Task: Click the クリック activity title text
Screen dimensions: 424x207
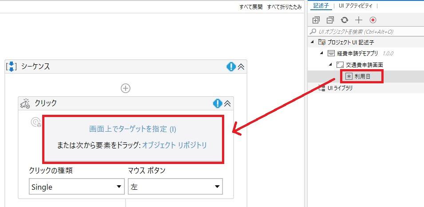Action: click(x=46, y=103)
